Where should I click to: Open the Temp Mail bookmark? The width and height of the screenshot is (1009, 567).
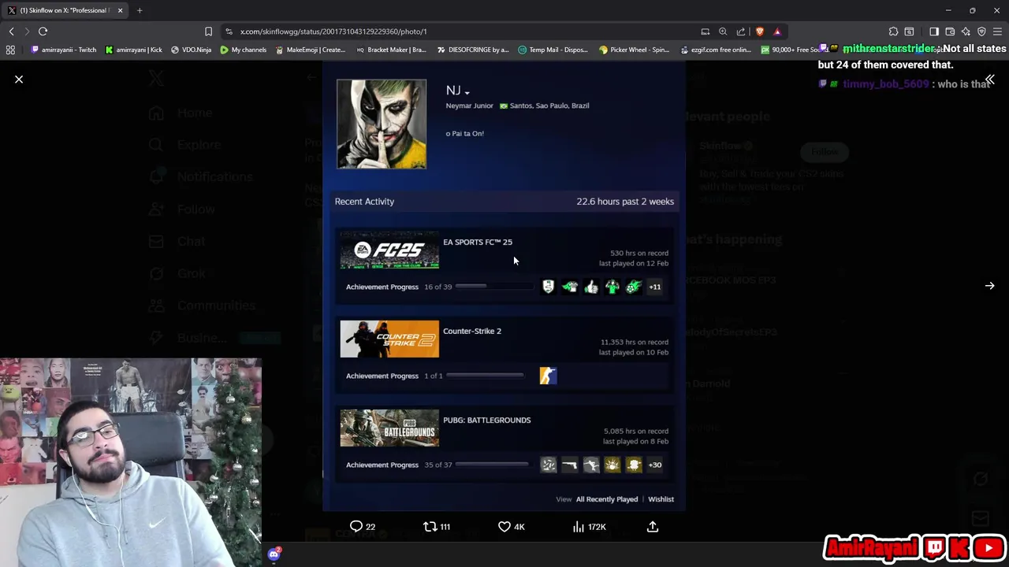[553, 50]
